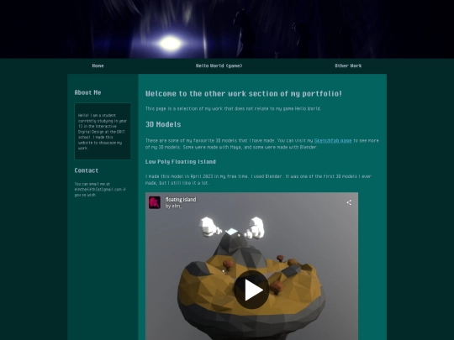Image resolution: width=454 pixels, height=340 pixels.
Task: Click the About Me description box
Action: tap(103, 131)
